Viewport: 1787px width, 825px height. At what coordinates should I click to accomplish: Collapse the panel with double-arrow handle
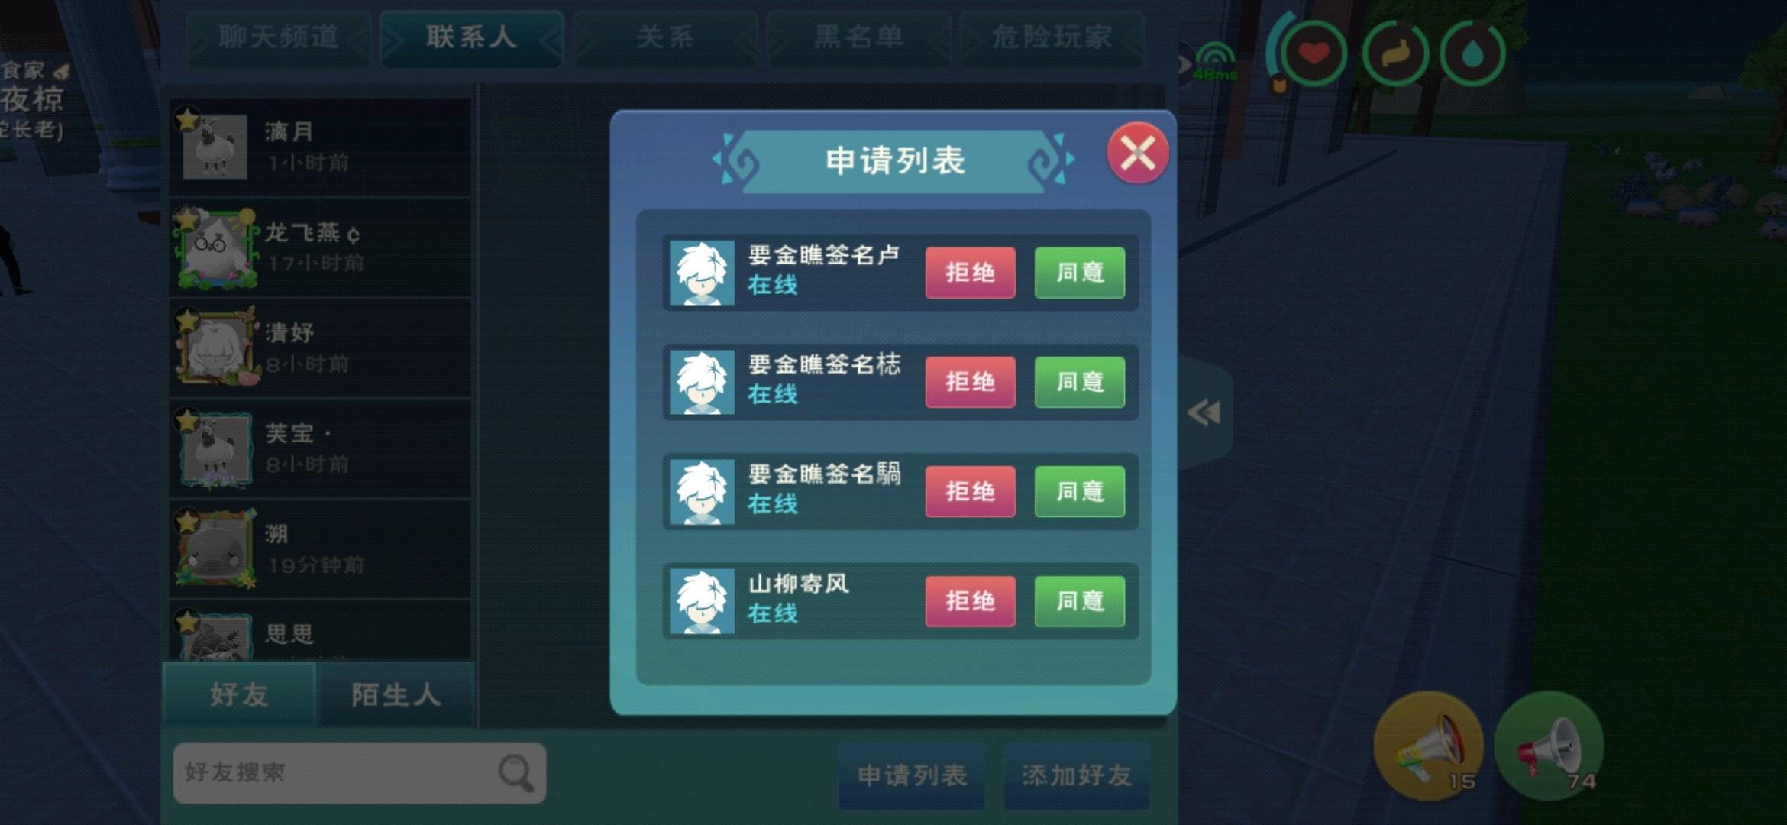(x=1204, y=412)
